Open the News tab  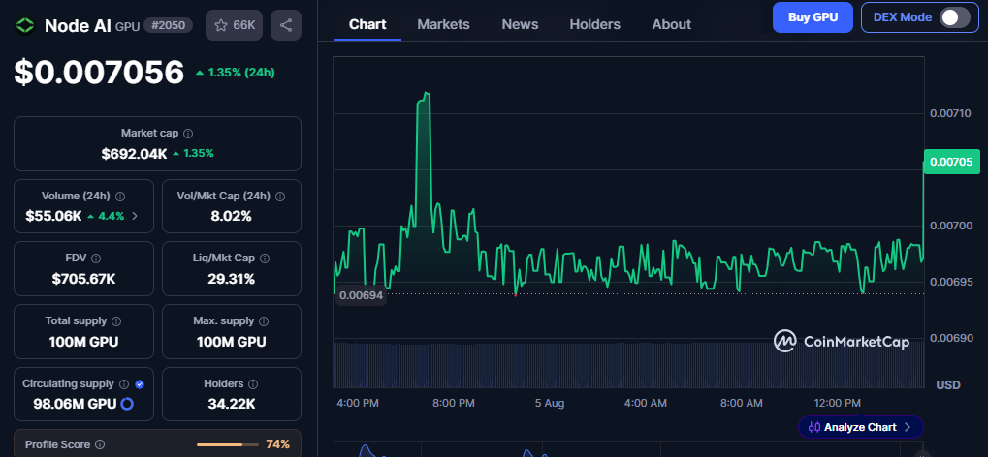[x=520, y=24]
